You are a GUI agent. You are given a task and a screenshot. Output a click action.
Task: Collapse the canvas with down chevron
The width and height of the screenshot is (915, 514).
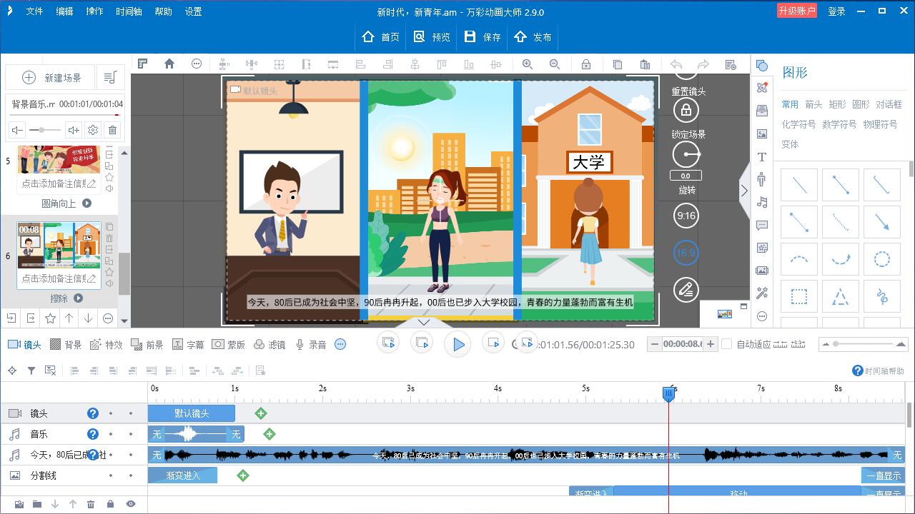click(x=424, y=323)
